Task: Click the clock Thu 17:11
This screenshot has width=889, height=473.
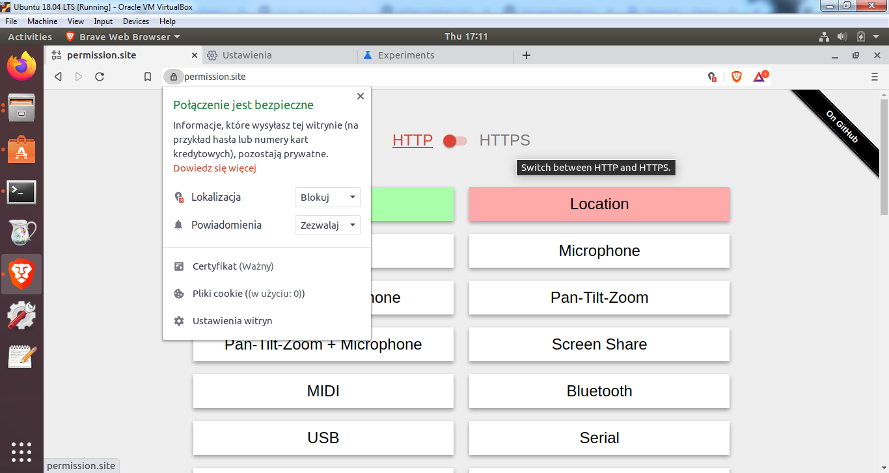Action: pos(466,37)
